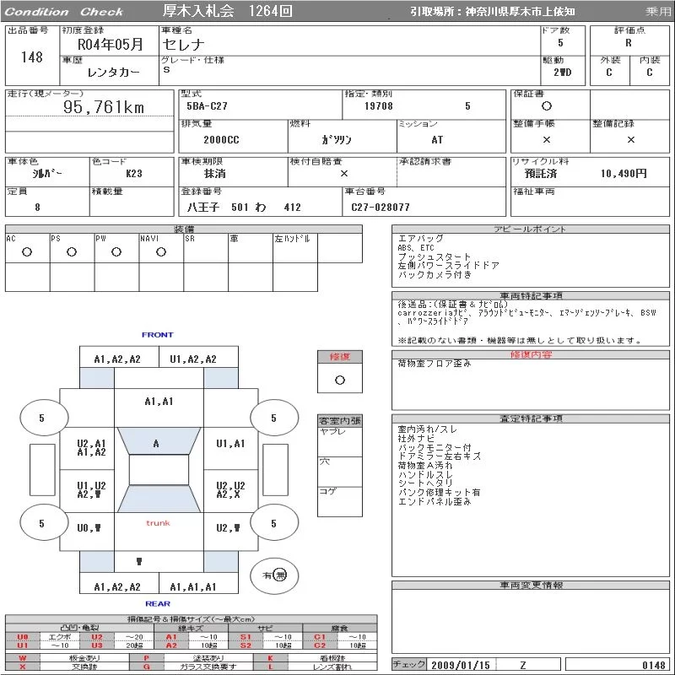
Task: Click the circled 有 無 indicator
Action: tap(275, 575)
